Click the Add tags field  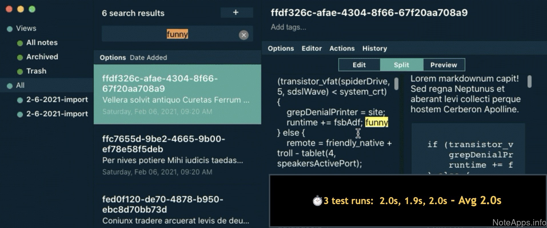coord(288,27)
